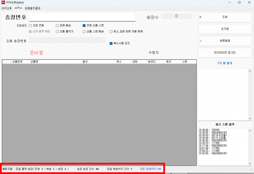
Task: Click 당일 배송처리 건수 1 status
Action: [120, 169]
